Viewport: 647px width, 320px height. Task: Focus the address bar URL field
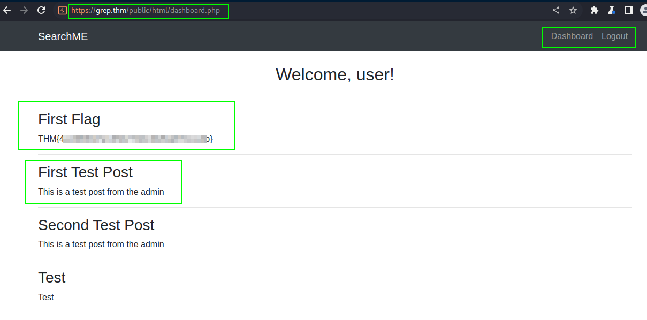click(x=300, y=10)
